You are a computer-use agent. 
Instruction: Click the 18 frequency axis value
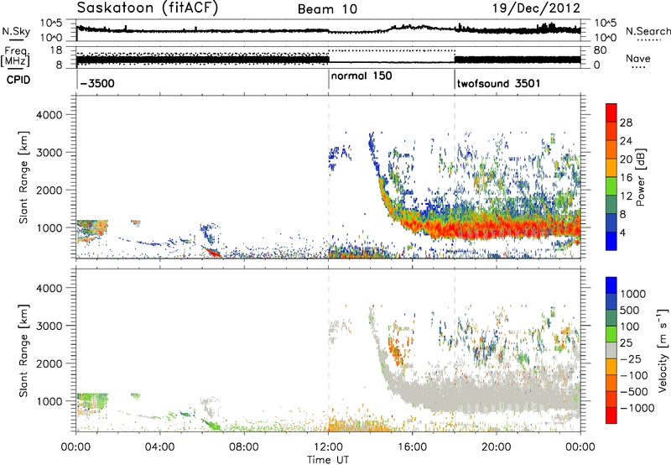(56, 50)
